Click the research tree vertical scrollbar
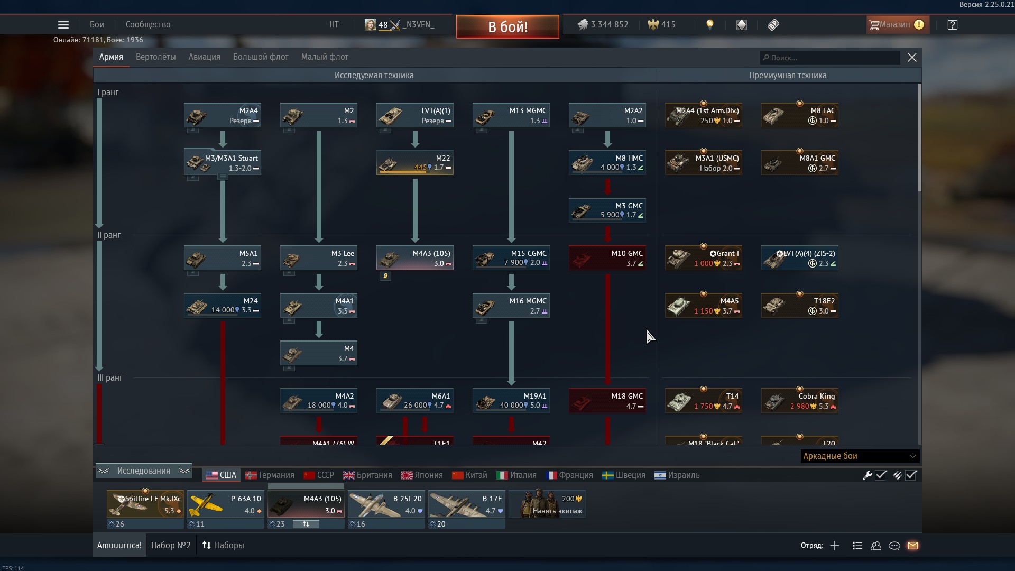The width and height of the screenshot is (1015, 571). [919, 137]
